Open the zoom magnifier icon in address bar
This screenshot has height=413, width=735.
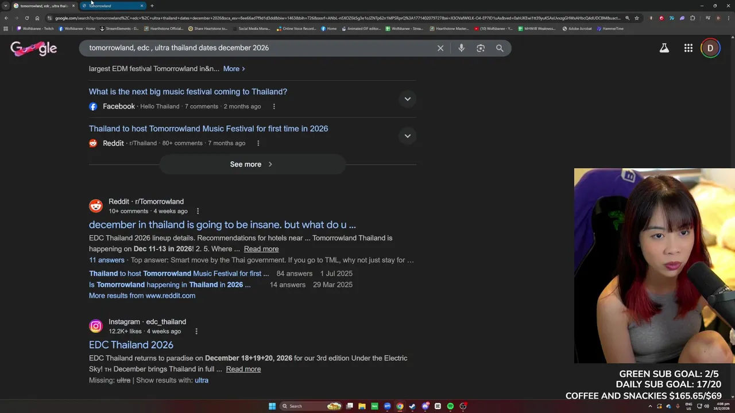point(627,18)
